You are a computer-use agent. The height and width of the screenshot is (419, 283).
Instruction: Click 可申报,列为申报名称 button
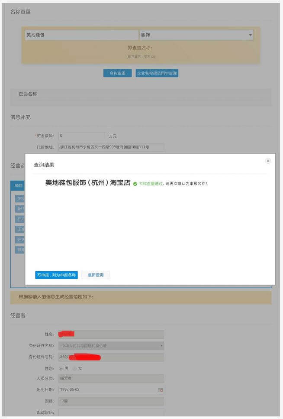[x=56, y=275]
